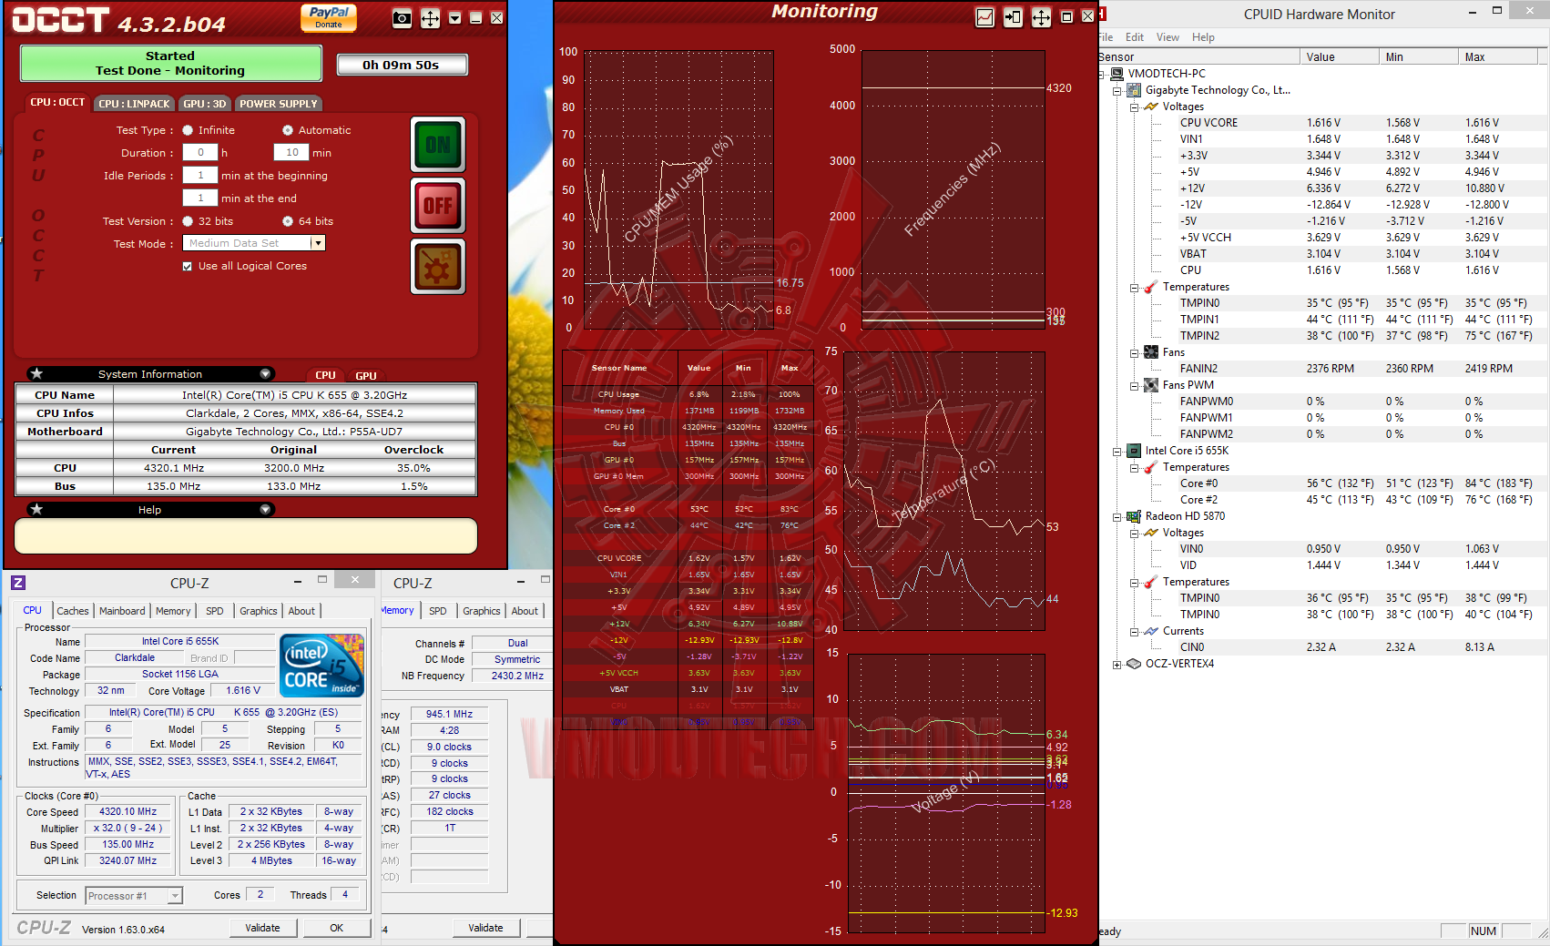
Task: Click the star icon beside System Information
Action: (36, 373)
